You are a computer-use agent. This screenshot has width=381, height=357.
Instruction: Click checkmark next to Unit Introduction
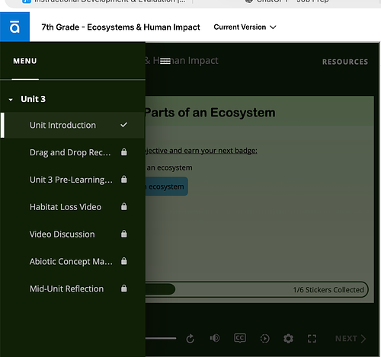pyautogui.click(x=123, y=125)
